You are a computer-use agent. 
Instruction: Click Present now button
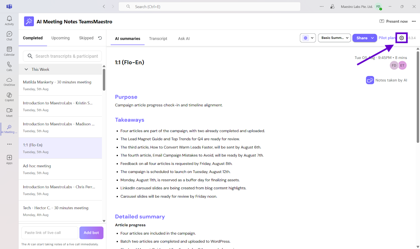click(x=394, y=21)
